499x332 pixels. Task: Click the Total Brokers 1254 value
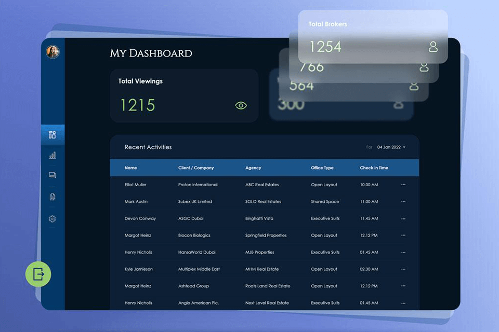point(325,47)
